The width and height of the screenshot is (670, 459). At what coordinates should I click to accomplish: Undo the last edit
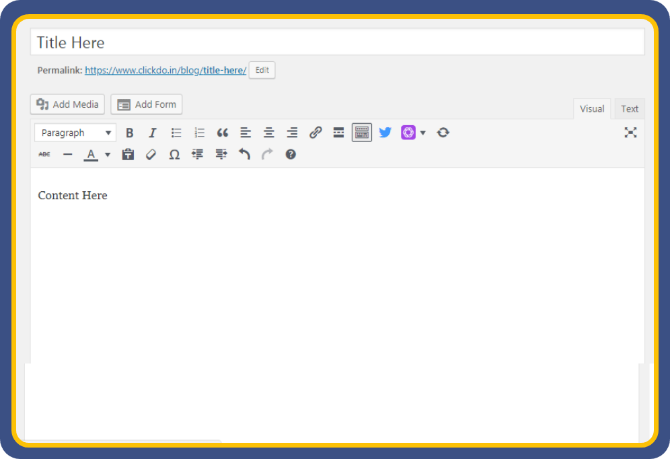(x=244, y=155)
